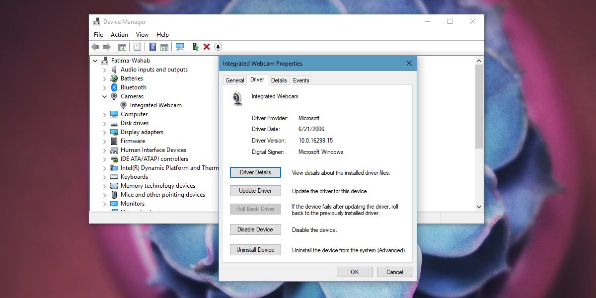Click the red X Uninstall device icon
This screenshot has height=298, width=596.
point(207,47)
